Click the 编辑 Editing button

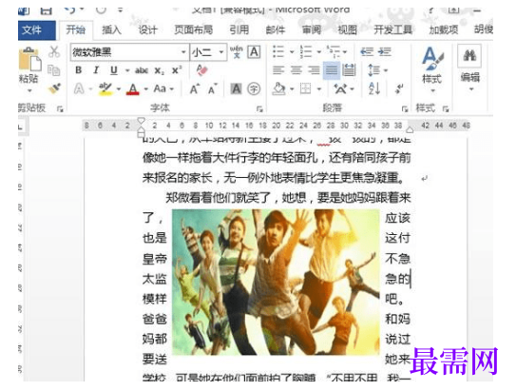point(470,77)
